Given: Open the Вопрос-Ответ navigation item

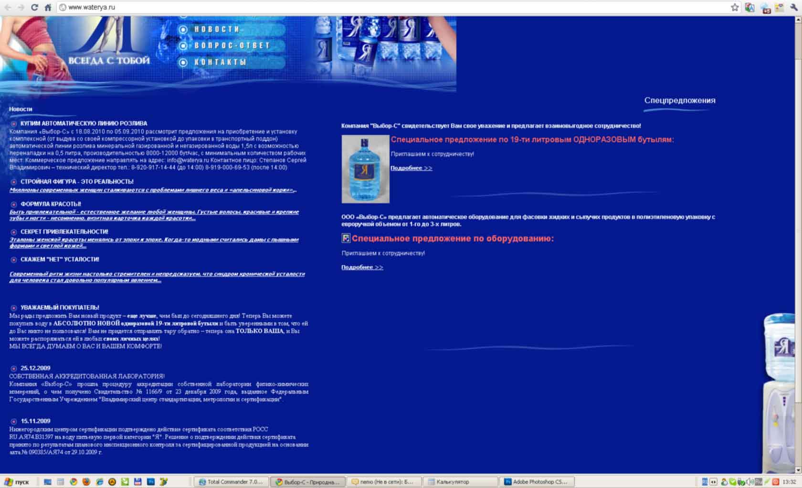Looking at the screenshot, I should pyautogui.click(x=232, y=46).
